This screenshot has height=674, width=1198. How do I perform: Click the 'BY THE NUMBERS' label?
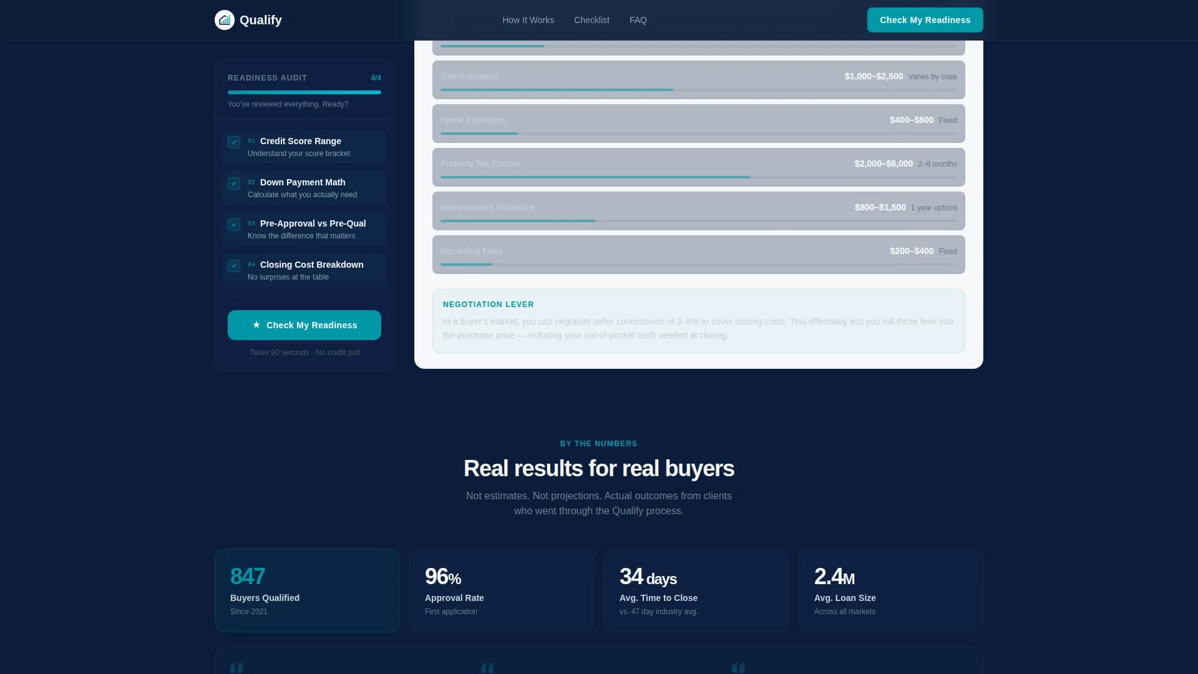(599, 444)
